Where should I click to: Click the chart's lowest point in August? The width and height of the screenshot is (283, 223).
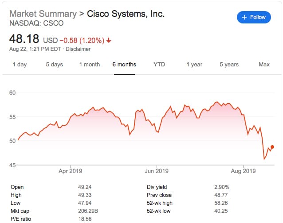pyautogui.click(x=264, y=159)
